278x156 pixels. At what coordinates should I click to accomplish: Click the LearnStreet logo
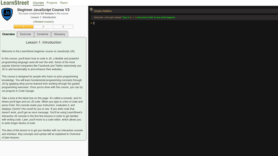[x=15, y=3]
